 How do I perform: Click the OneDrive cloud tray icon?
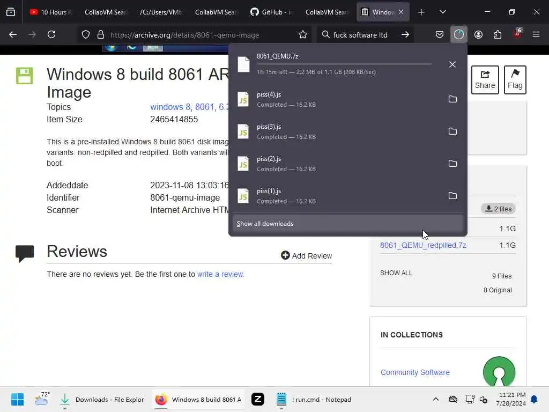(452, 399)
